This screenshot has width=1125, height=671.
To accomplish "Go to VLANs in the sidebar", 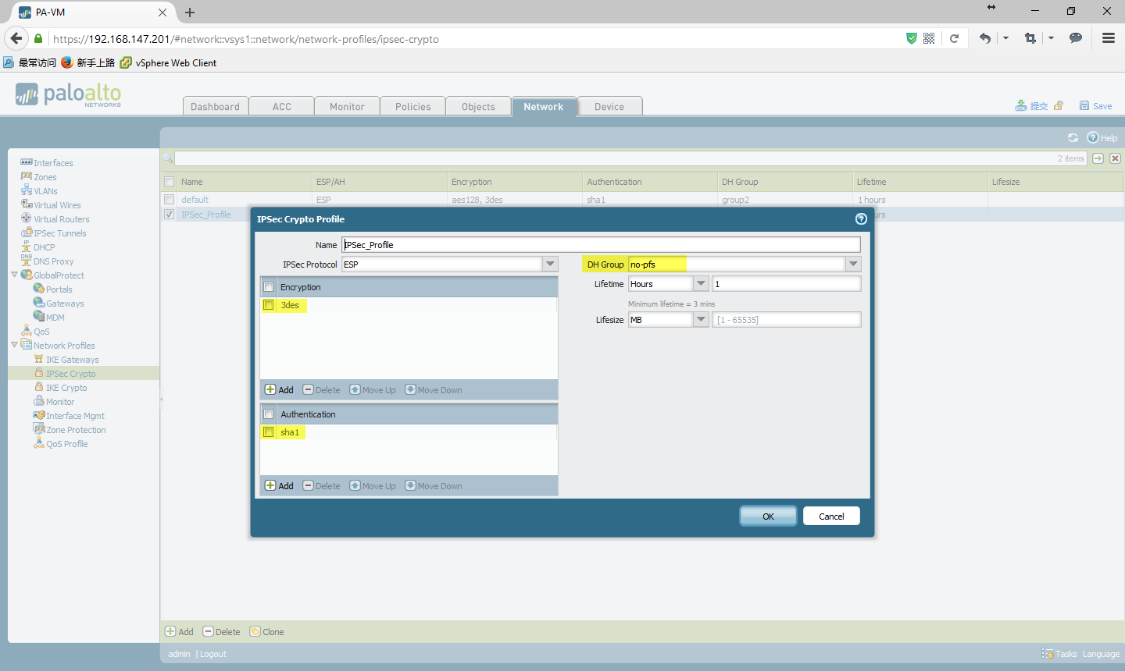I will click(x=45, y=191).
